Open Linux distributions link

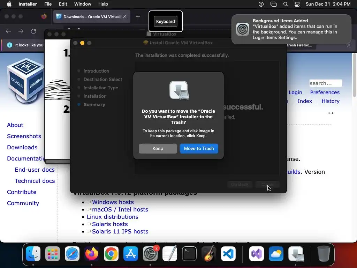113,217
